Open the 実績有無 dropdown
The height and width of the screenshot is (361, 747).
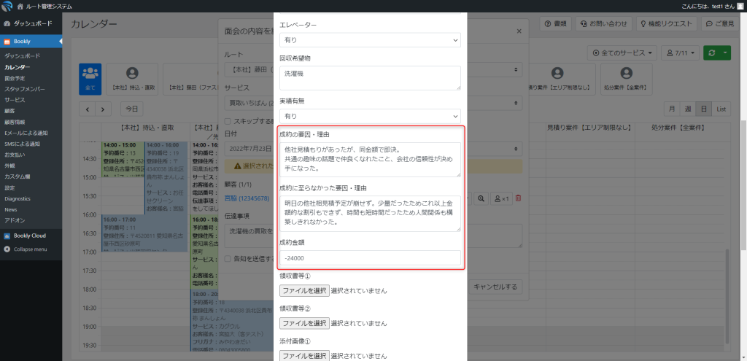370,116
